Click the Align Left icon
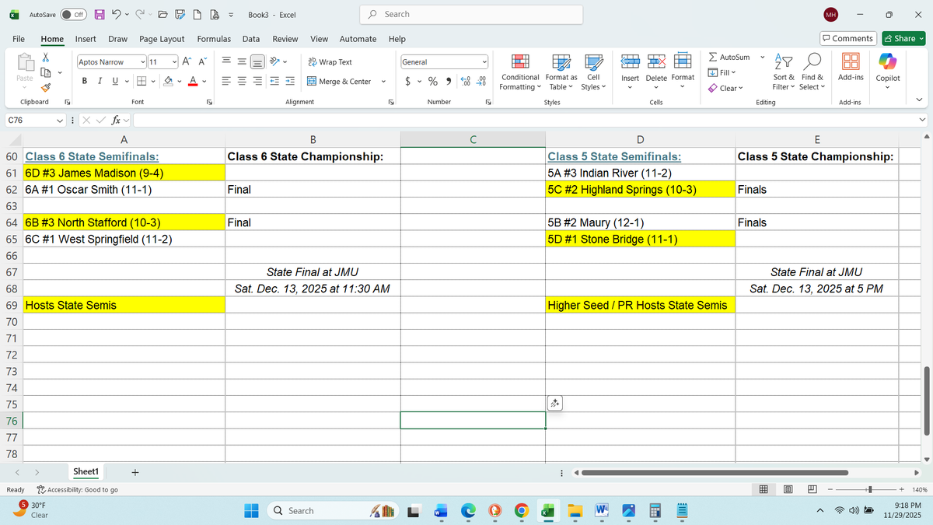The image size is (933, 525). [x=225, y=81]
